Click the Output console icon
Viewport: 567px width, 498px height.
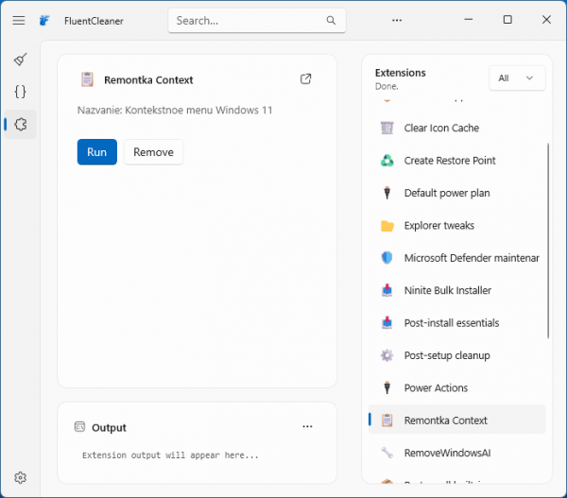(79, 427)
